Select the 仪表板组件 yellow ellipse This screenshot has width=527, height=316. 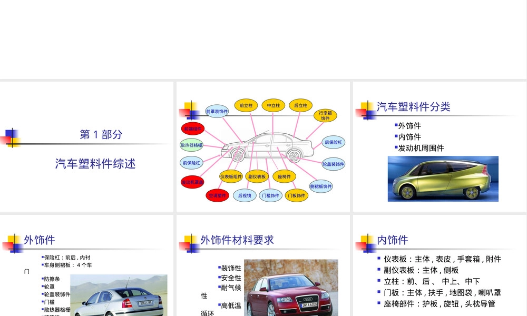point(231,176)
